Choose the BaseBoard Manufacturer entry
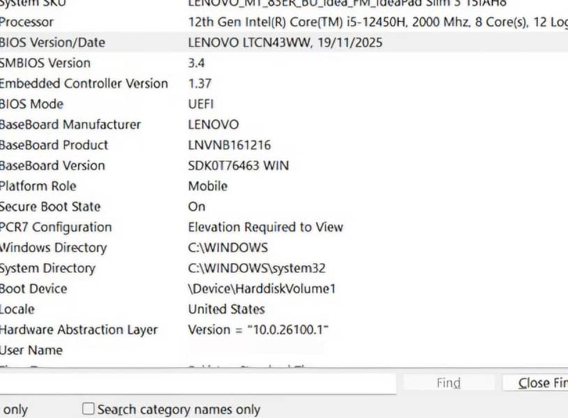 [x=70, y=125]
